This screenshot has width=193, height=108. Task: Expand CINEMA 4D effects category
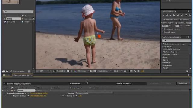pos(162,46)
